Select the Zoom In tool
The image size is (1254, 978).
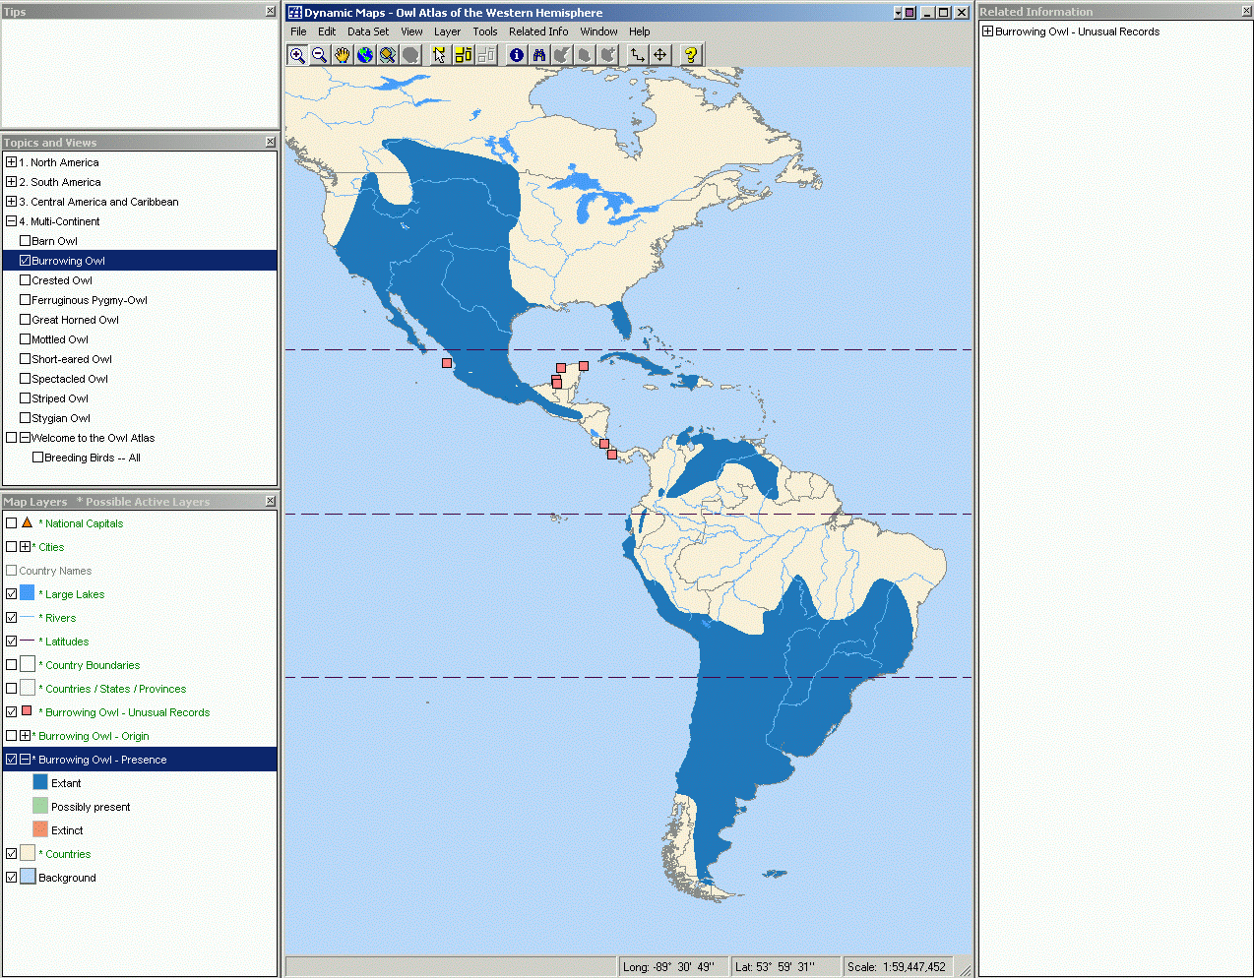296,55
